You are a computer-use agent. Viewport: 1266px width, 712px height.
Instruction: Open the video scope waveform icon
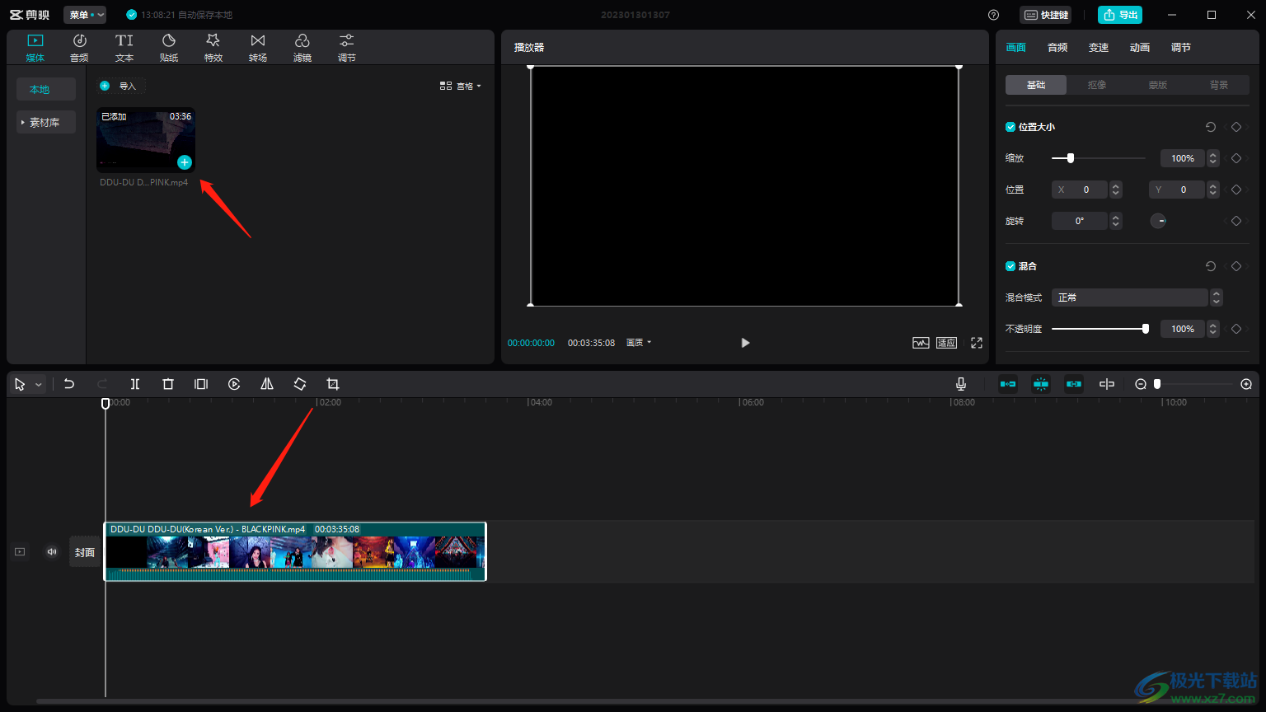[x=921, y=343]
